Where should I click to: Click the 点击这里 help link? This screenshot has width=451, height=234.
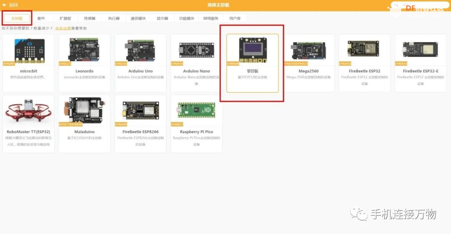pyautogui.click(x=63, y=28)
